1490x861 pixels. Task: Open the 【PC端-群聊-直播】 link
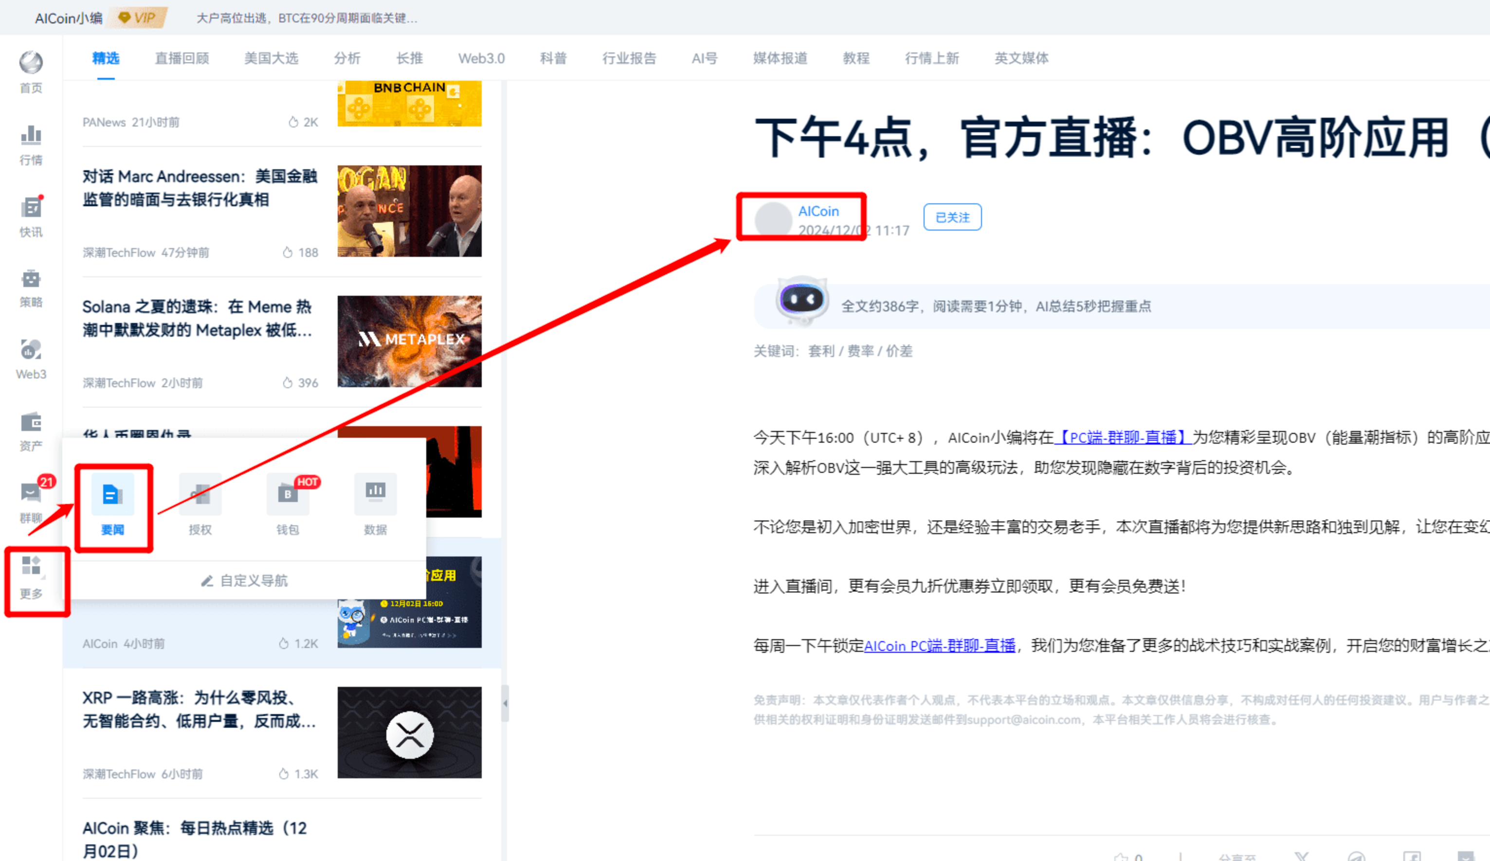coord(1123,437)
